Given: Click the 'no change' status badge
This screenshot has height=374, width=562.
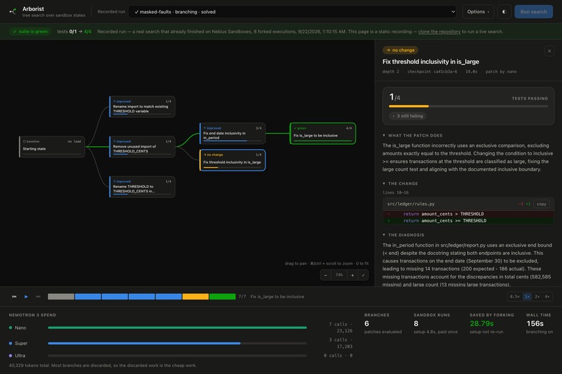Looking at the screenshot, I should (400, 50).
